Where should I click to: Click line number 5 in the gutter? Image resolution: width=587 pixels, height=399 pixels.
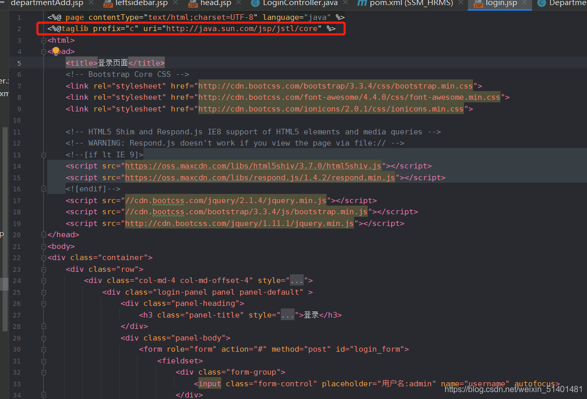click(19, 63)
